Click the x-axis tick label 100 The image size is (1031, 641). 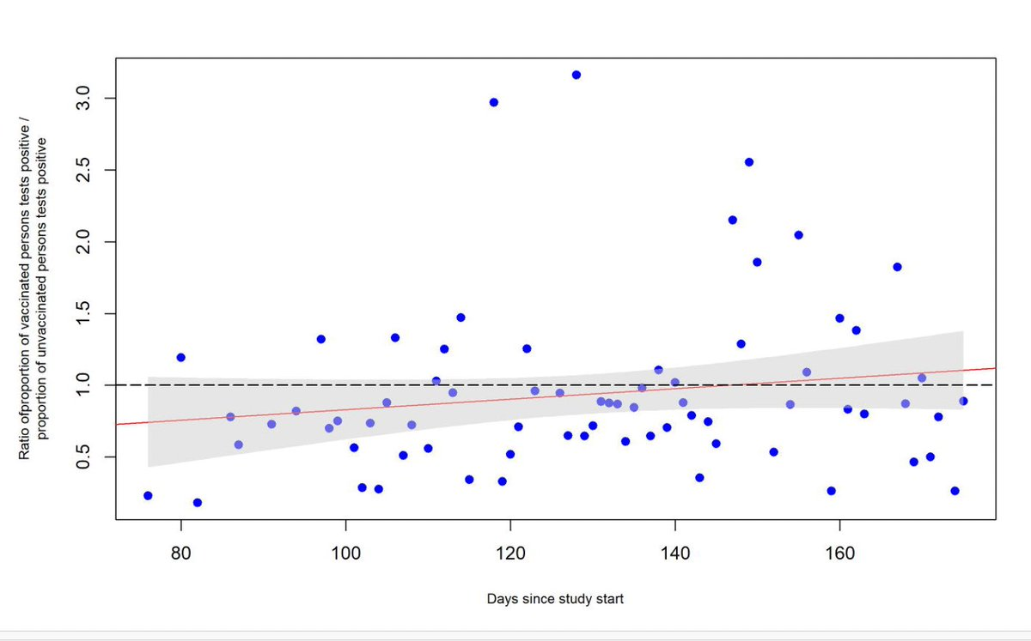[345, 550]
